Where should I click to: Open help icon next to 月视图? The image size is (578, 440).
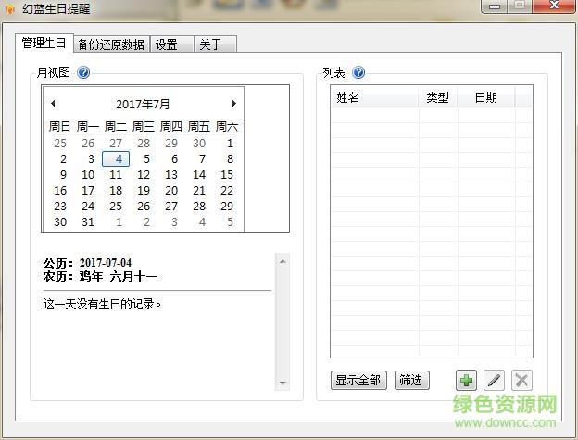tap(83, 72)
